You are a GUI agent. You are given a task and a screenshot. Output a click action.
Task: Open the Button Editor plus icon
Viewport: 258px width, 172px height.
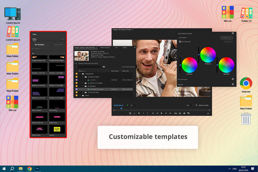(x=208, y=113)
